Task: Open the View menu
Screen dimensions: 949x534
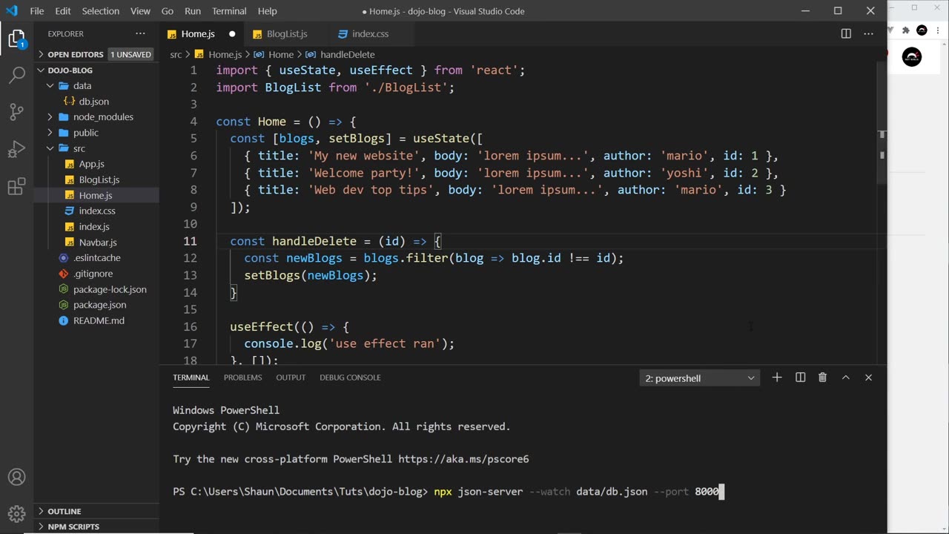Action: [x=140, y=11]
